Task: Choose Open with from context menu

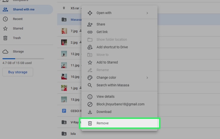Action: pyautogui.click(x=119, y=13)
